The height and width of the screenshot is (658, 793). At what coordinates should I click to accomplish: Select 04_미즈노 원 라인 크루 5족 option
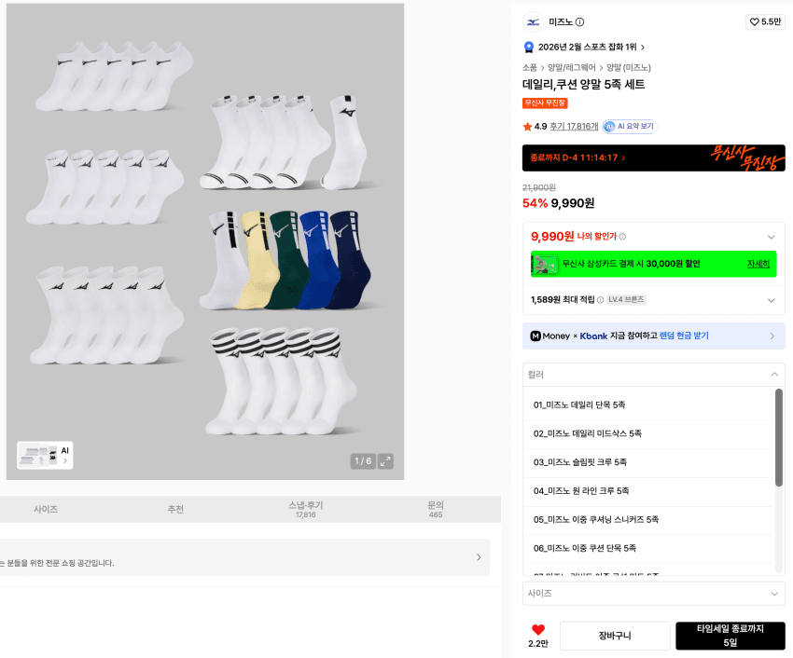click(x=648, y=491)
